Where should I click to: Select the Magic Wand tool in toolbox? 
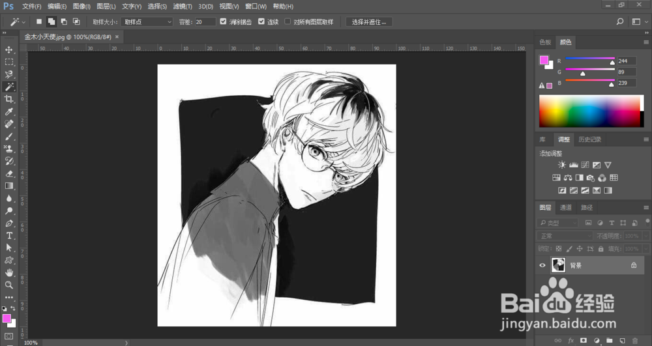point(8,87)
